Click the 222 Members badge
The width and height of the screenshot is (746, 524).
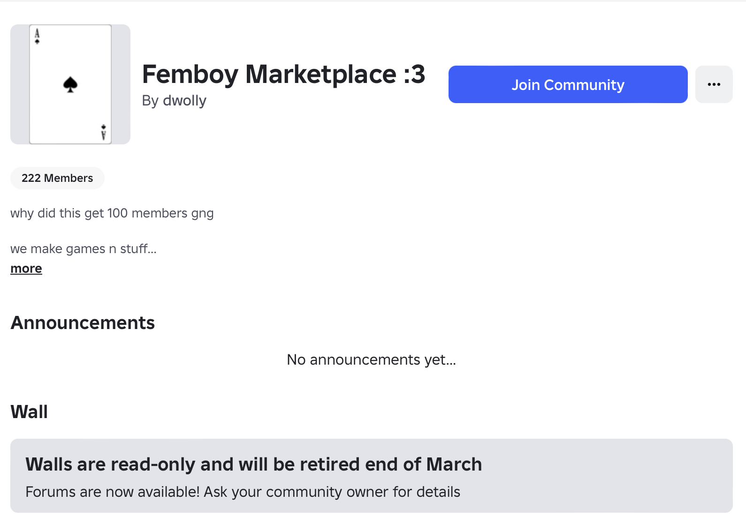pyautogui.click(x=57, y=178)
